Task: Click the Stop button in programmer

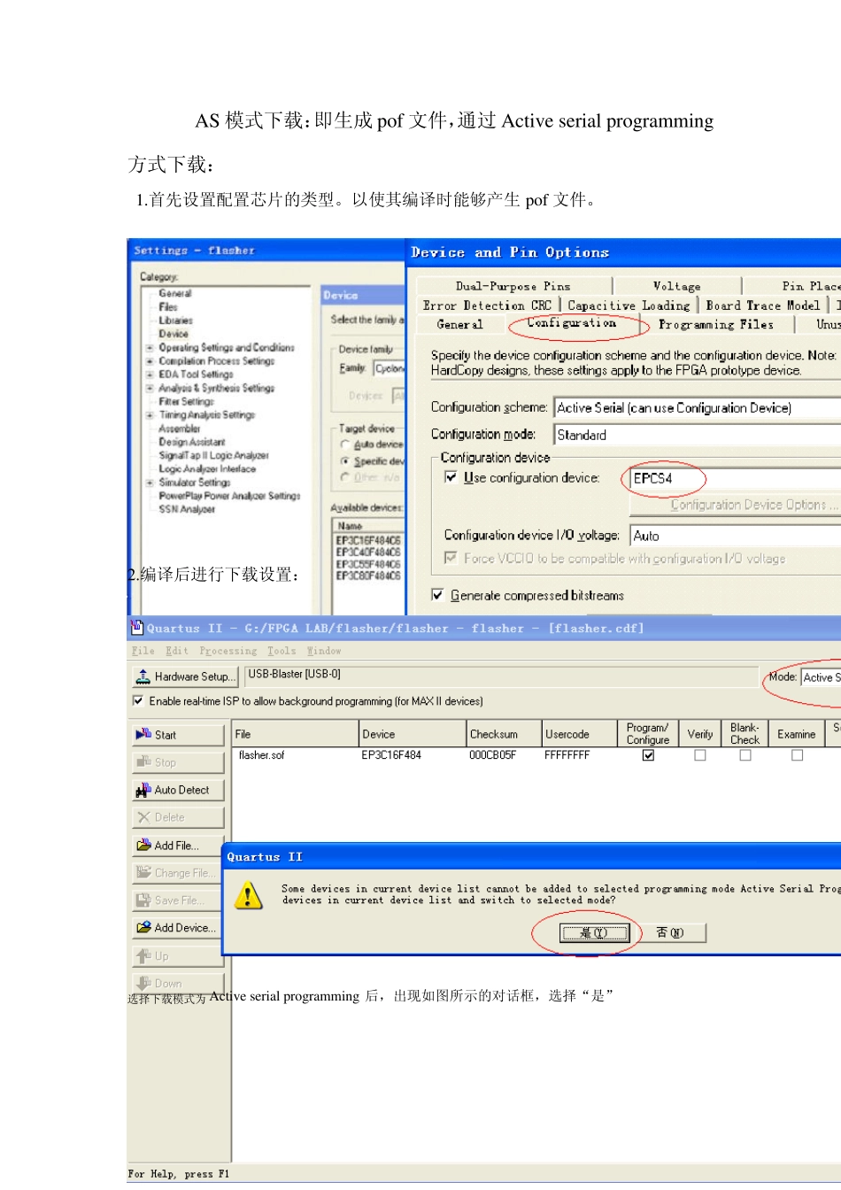Action: pyautogui.click(x=178, y=762)
